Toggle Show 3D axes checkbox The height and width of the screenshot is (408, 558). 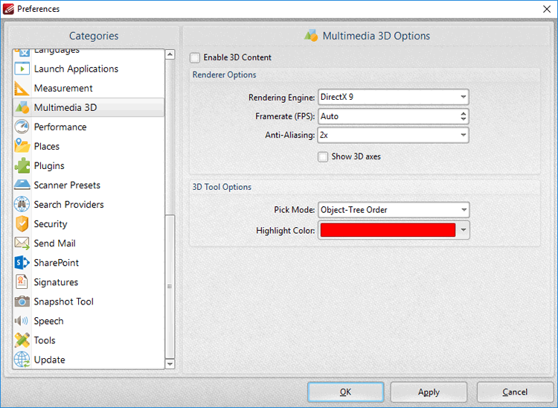click(x=323, y=156)
